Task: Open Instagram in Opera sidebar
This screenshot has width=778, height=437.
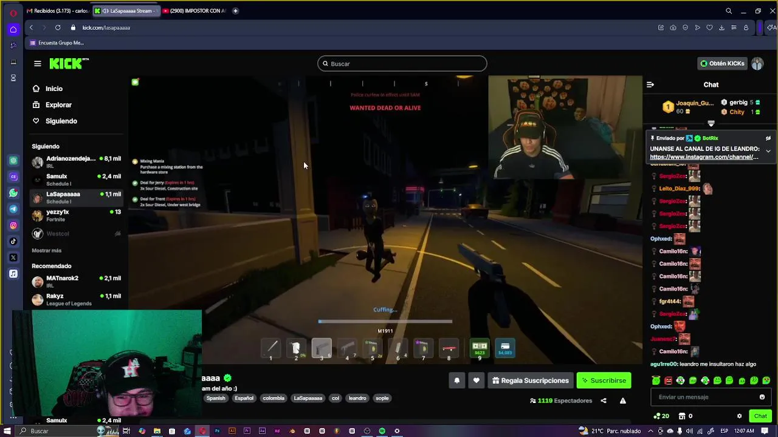Action: coord(13,225)
